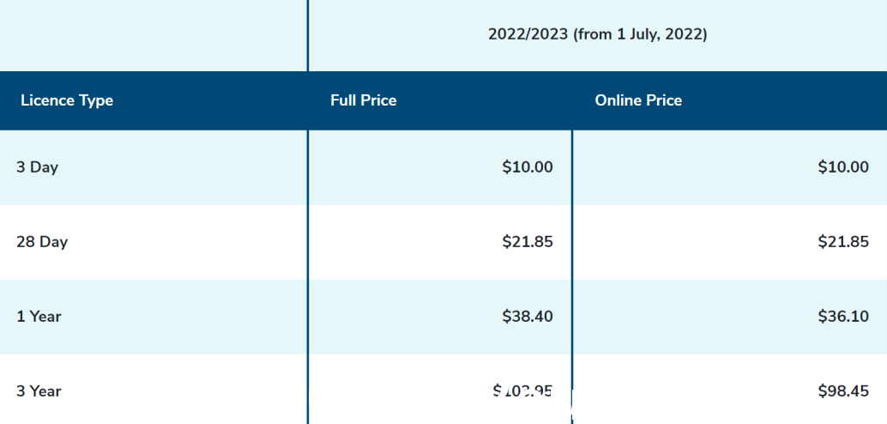
Task: Click the Online Price column header
Action: (x=638, y=100)
